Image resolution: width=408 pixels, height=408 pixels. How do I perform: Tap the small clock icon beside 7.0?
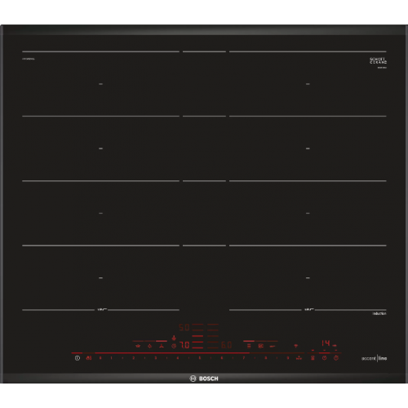[x=174, y=346]
